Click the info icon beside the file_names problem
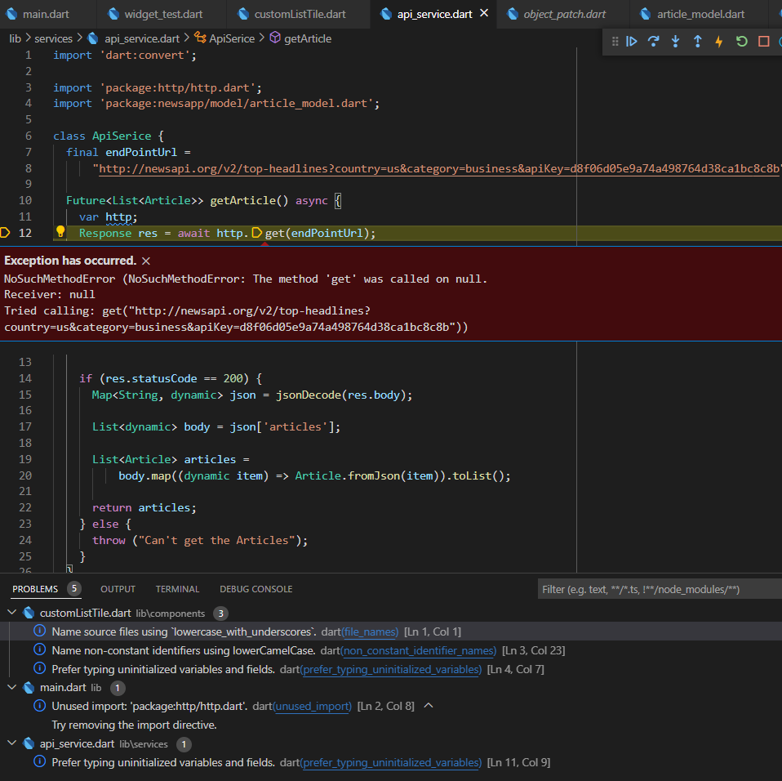The width and height of the screenshot is (782, 781). (39, 631)
